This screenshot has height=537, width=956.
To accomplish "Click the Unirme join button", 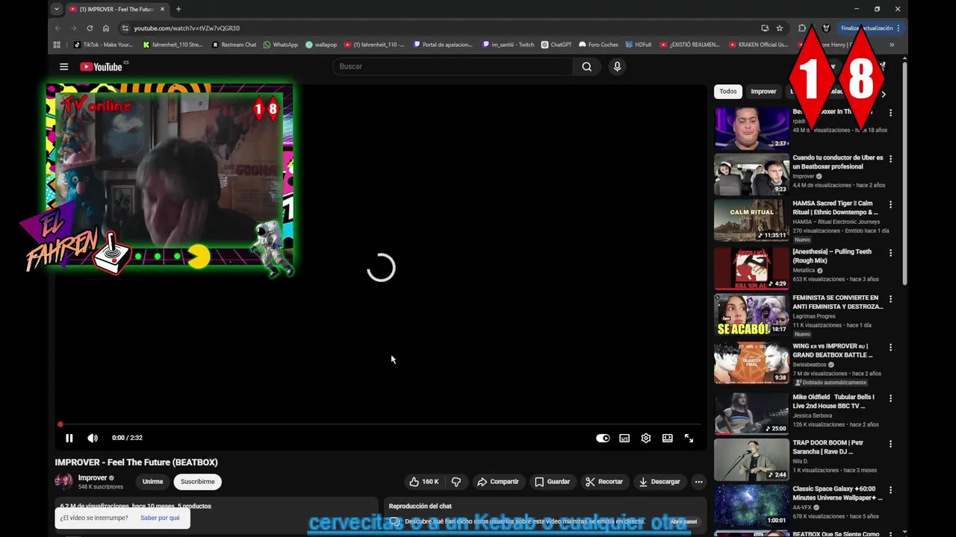I will (152, 482).
